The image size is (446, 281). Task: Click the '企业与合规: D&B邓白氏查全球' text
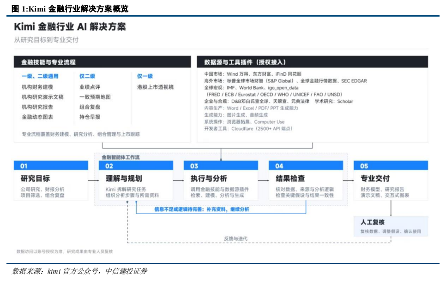[257, 101]
